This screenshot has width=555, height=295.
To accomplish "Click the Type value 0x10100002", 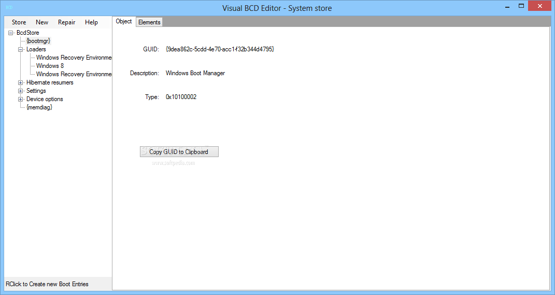I will pyautogui.click(x=181, y=97).
